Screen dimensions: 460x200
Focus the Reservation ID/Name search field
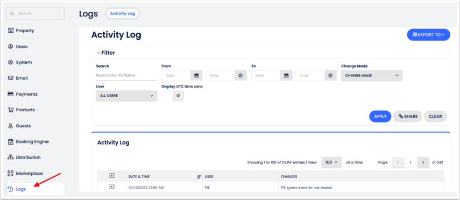point(126,75)
